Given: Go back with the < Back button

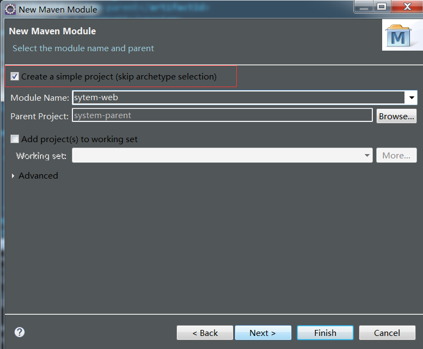Looking at the screenshot, I should 205,333.
